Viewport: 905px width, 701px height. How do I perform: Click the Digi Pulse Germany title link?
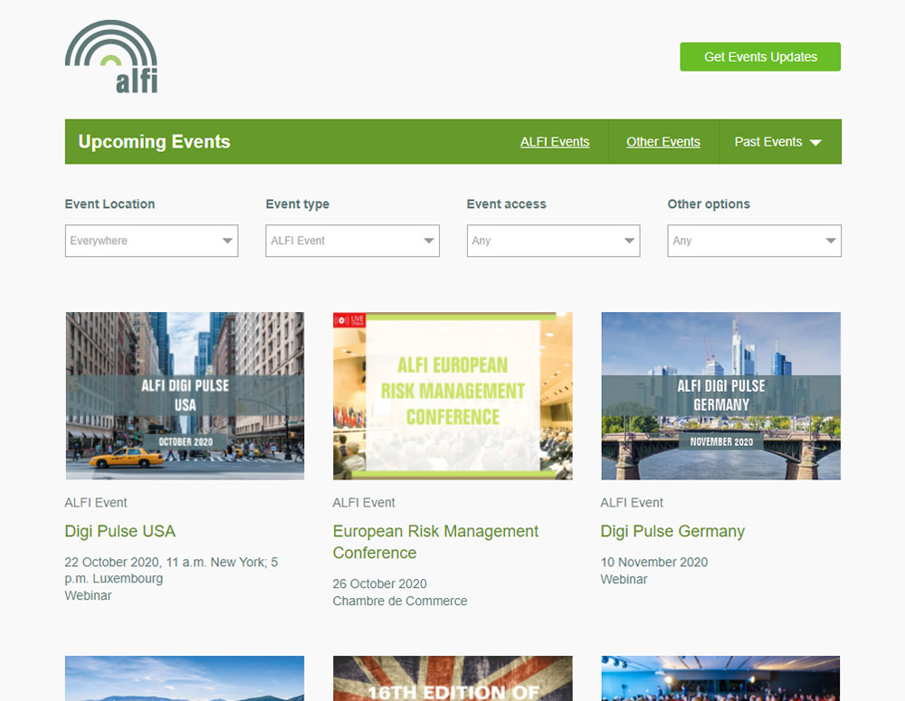pyautogui.click(x=672, y=531)
